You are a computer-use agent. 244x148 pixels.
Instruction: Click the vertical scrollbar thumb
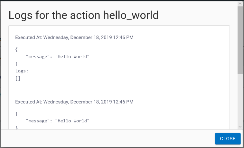point(240,40)
